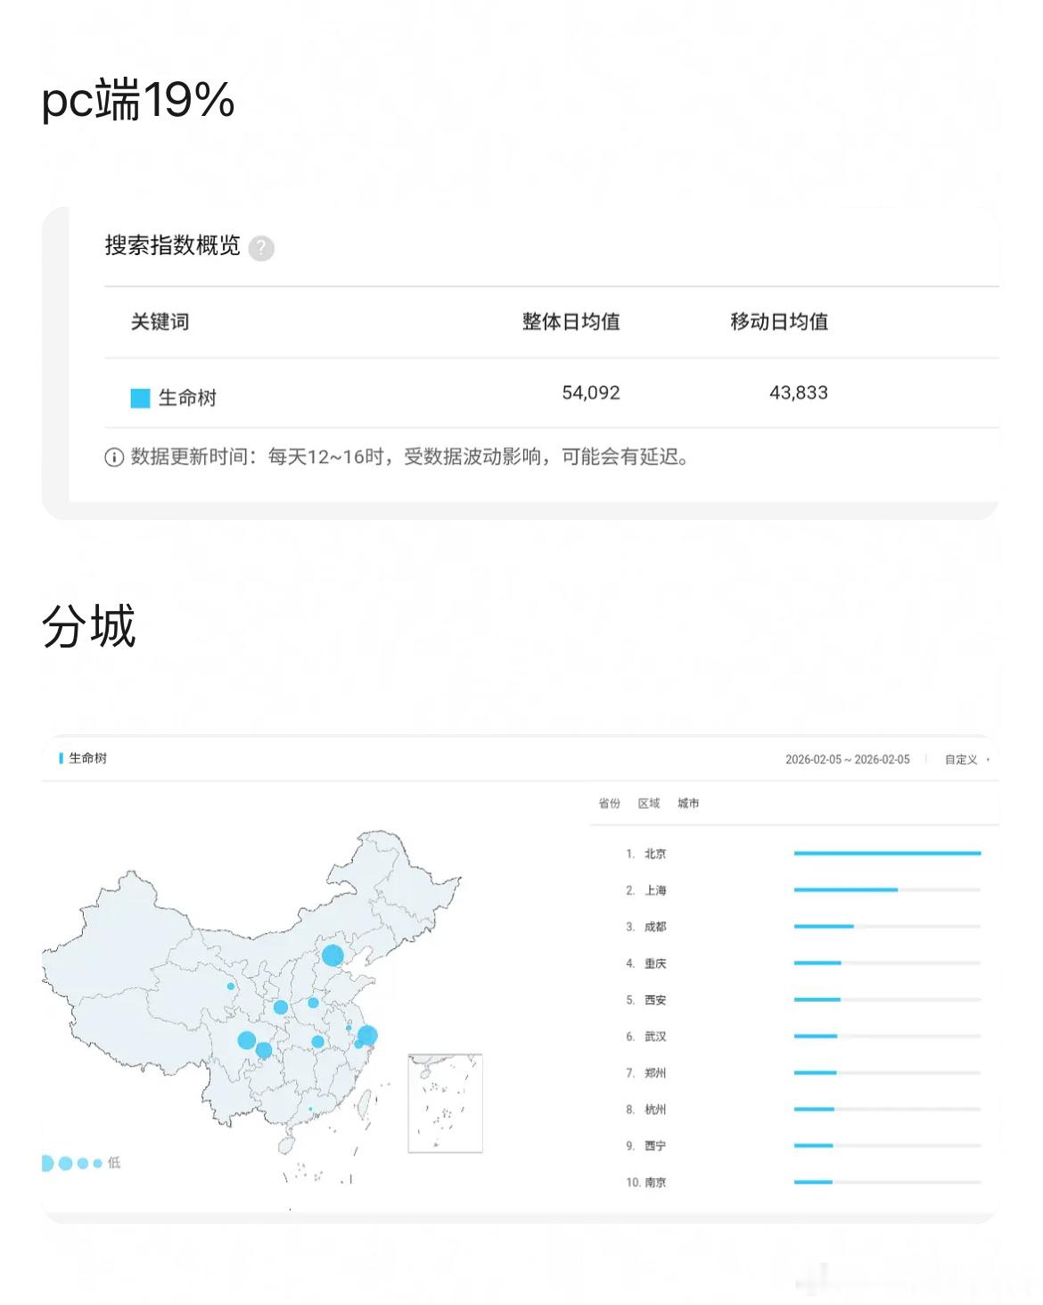Select the Sichuan area bubble on the map
1043x1305 pixels.
[247, 1040]
